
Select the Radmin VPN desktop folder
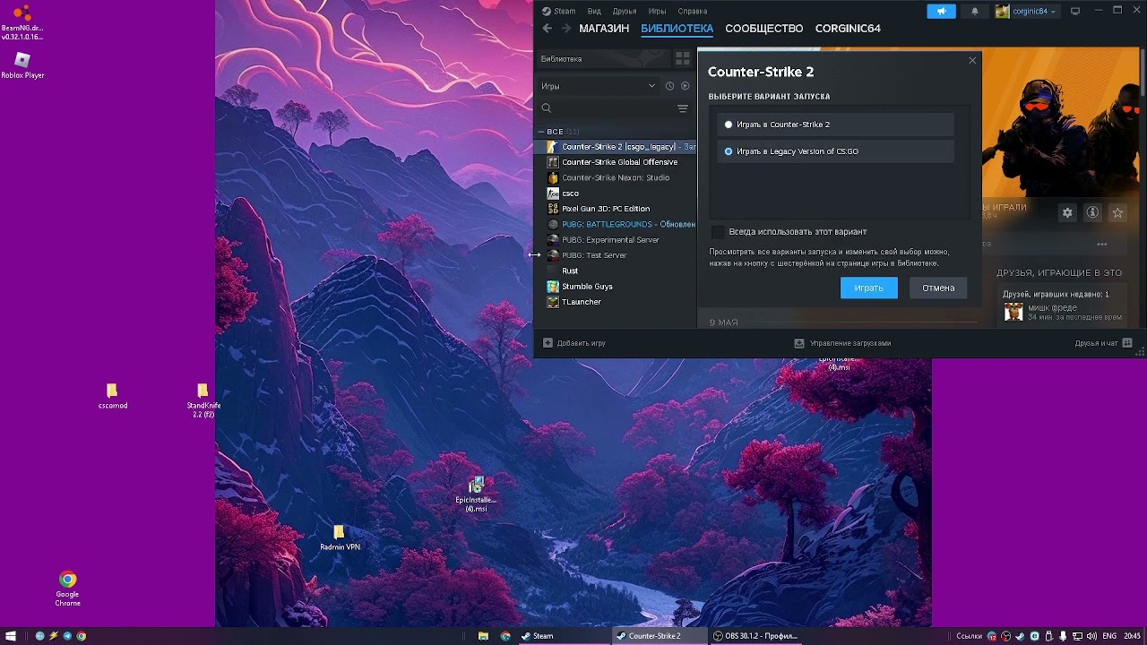pyautogui.click(x=340, y=537)
